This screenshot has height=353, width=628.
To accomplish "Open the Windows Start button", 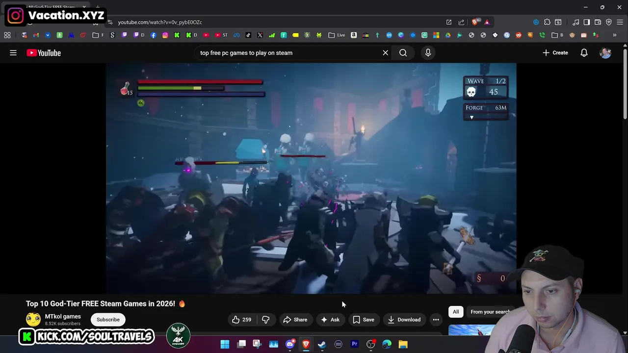I will click(x=225, y=344).
